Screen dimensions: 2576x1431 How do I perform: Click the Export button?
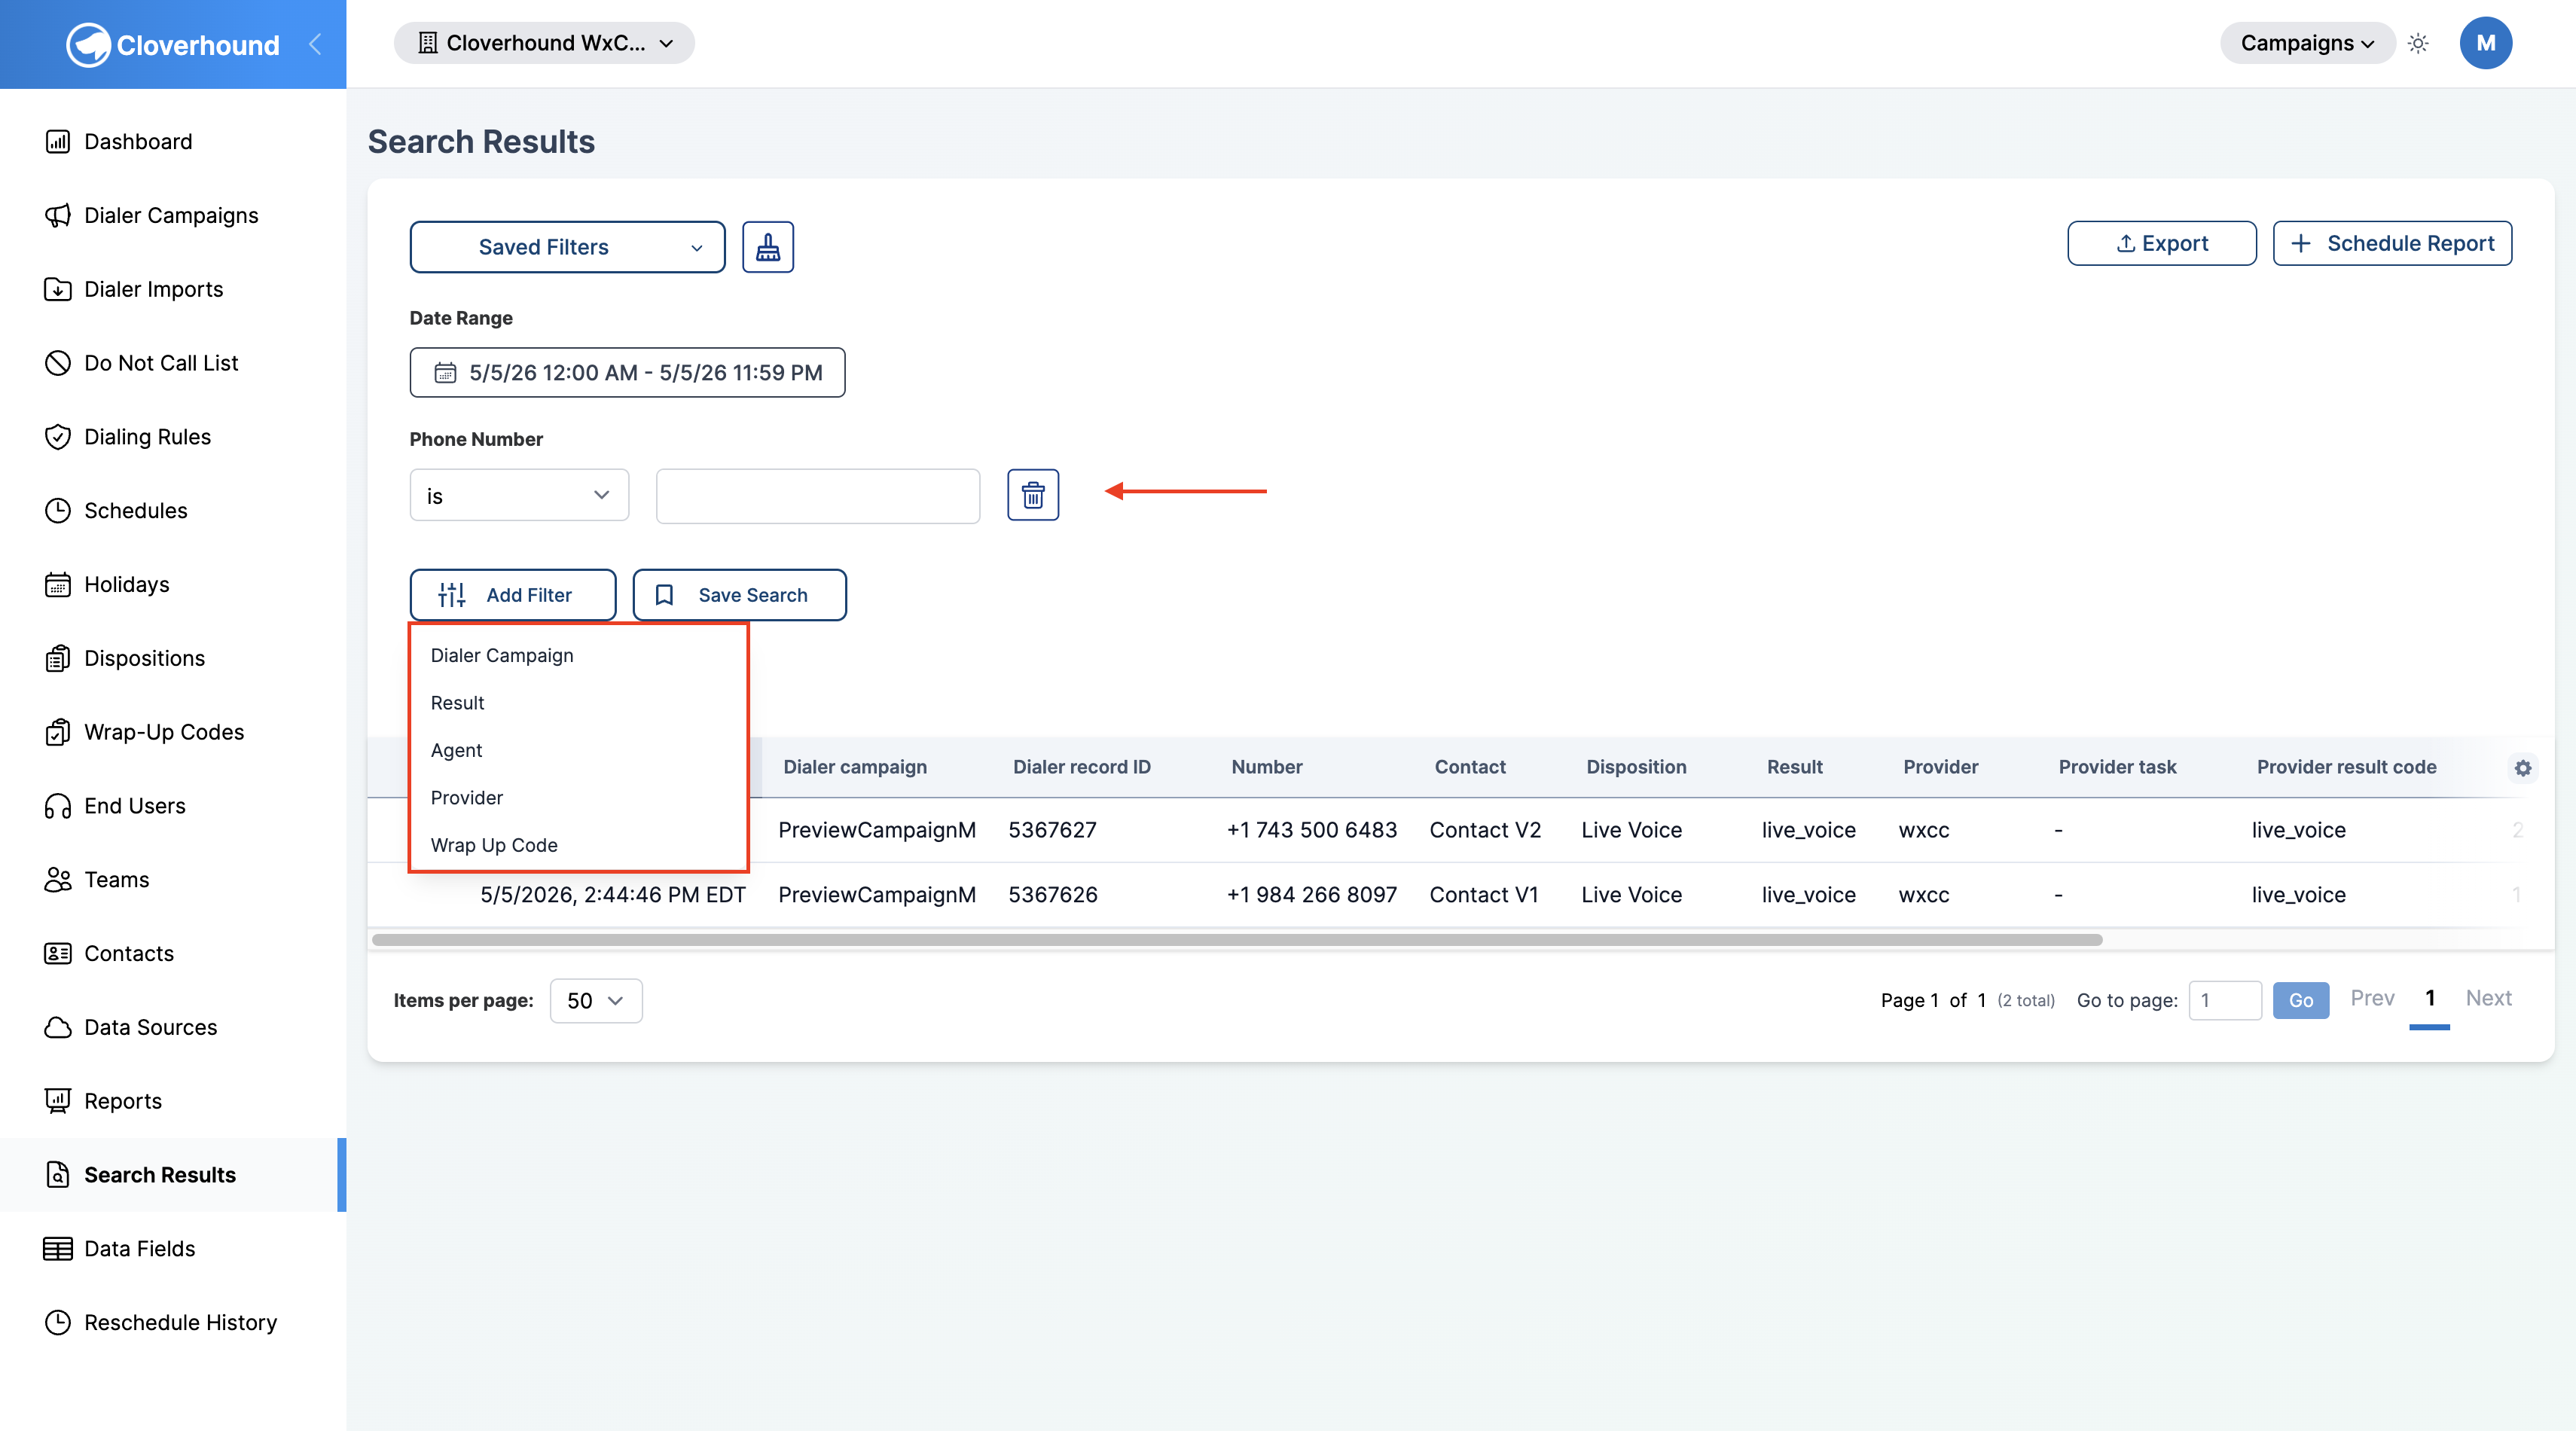pyautogui.click(x=2161, y=243)
